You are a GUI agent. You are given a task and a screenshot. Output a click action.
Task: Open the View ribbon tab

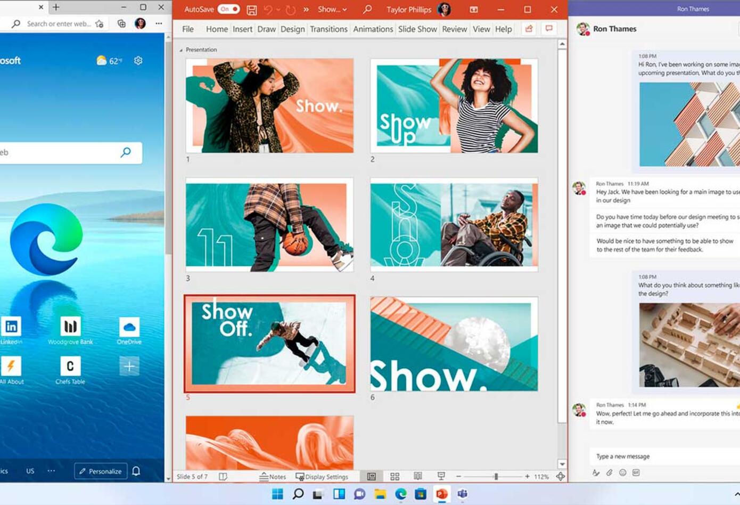pos(481,29)
